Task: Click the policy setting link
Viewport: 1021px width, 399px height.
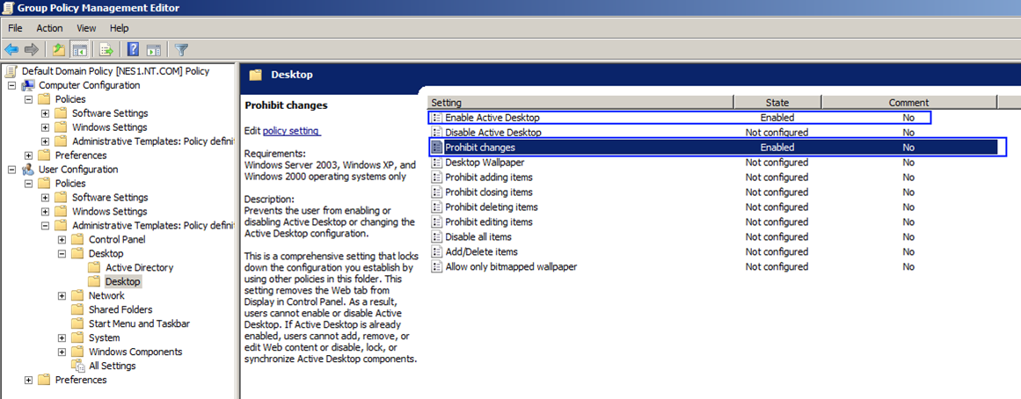Action: pyautogui.click(x=292, y=131)
